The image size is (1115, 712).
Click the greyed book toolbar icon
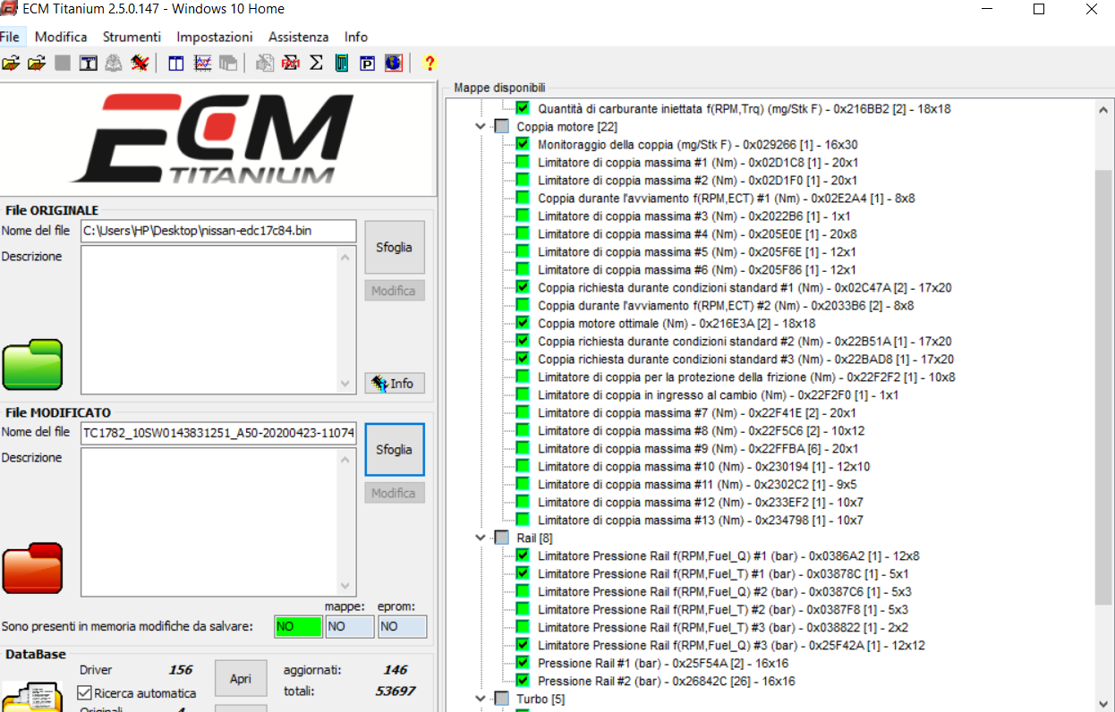click(114, 63)
